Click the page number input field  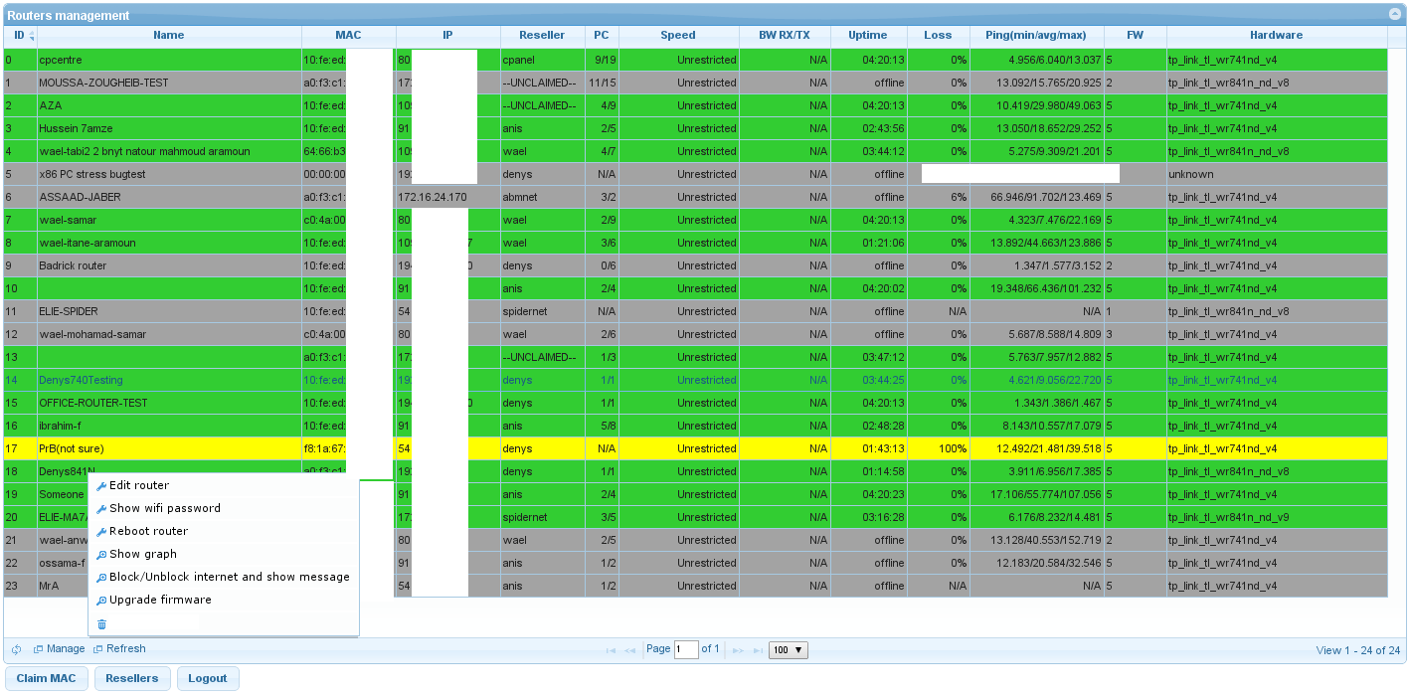coord(686,650)
